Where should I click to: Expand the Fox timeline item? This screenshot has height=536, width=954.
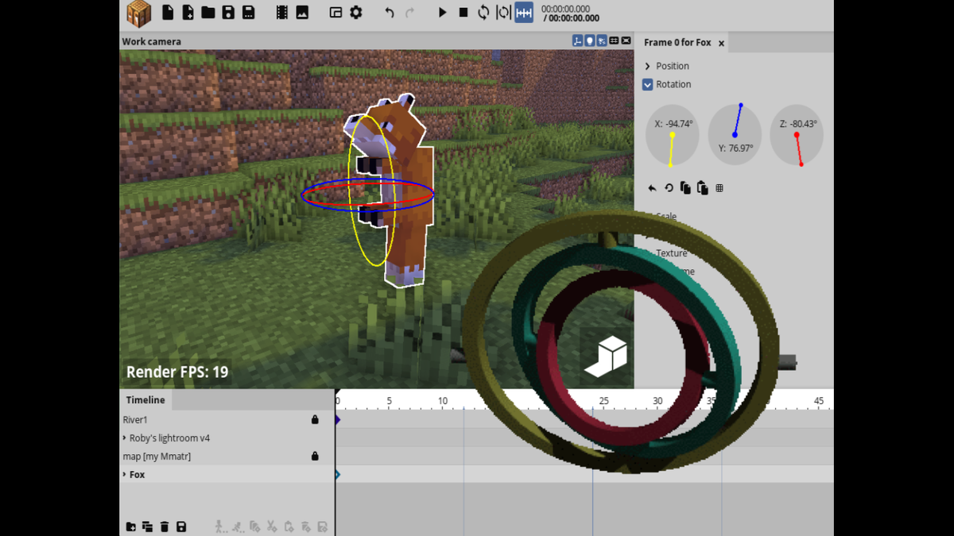(124, 474)
